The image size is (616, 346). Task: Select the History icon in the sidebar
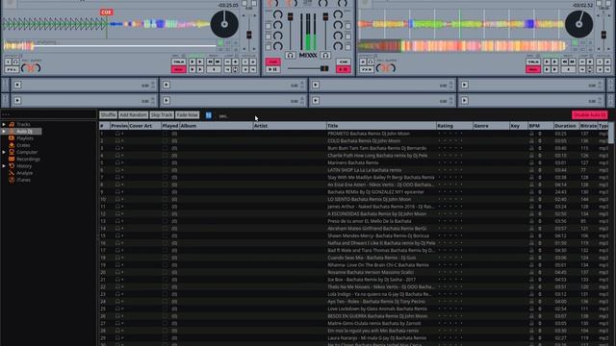12,166
